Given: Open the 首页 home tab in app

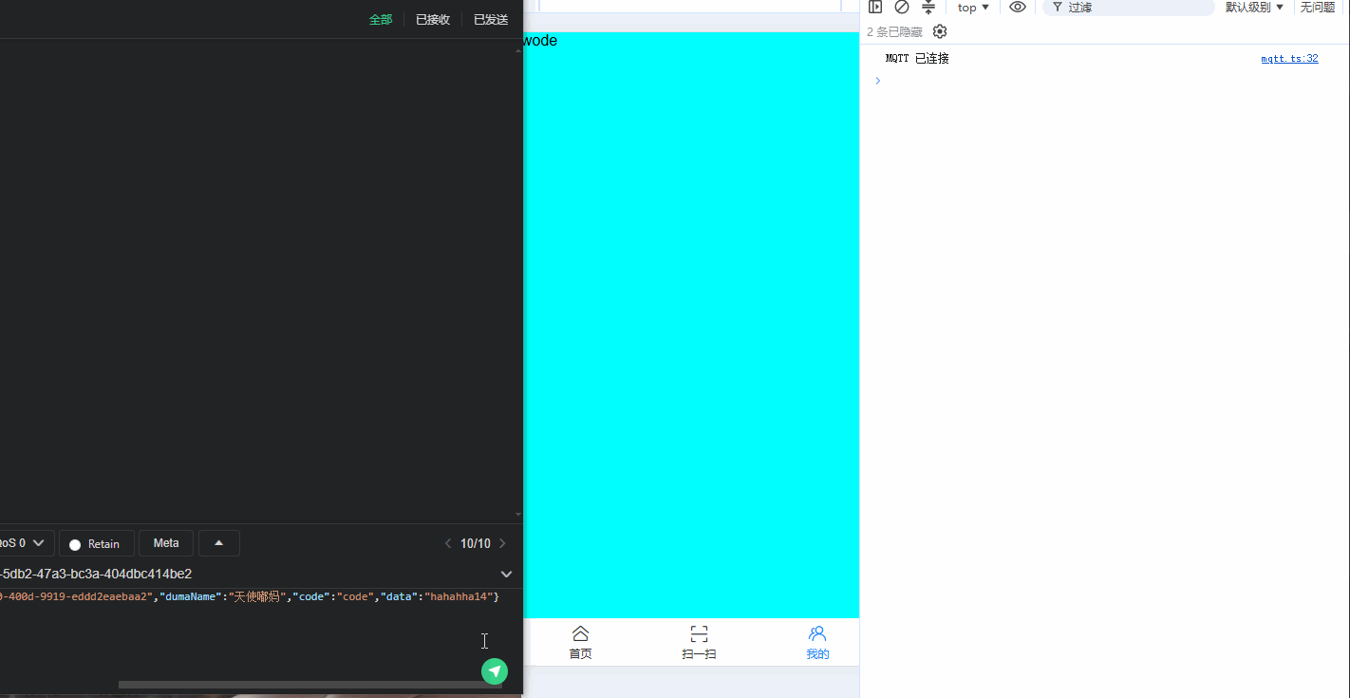Looking at the screenshot, I should pos(580,642).
